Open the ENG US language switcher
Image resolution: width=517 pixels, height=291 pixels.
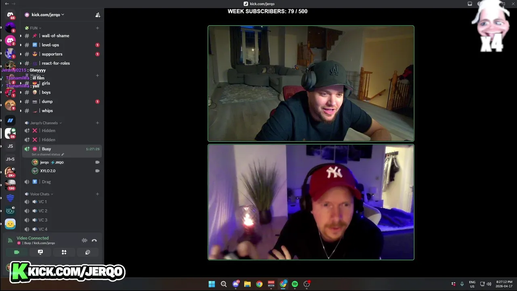(x=472, y=284)
